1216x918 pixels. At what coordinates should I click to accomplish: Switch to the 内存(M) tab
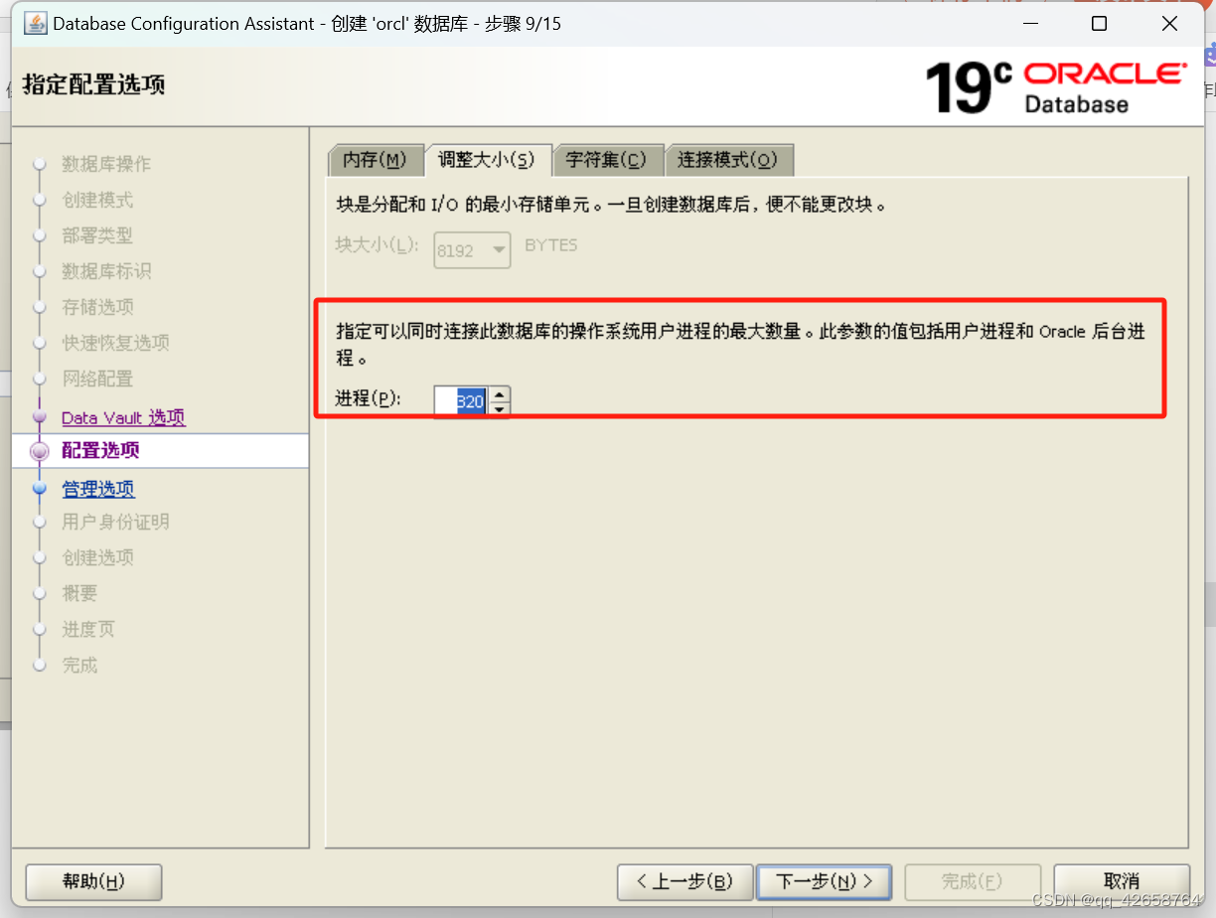pos(375,160)
